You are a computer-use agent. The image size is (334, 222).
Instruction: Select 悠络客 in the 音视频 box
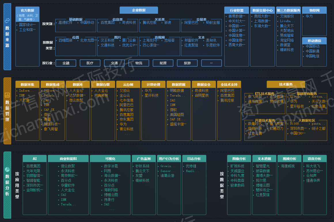tap(169, 40)
